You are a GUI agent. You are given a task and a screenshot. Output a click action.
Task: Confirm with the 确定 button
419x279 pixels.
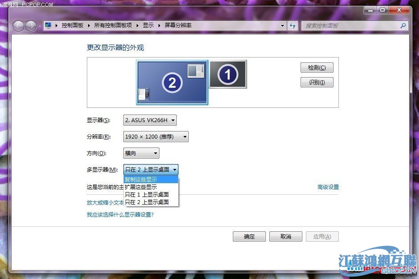click(x=249, y=237)
